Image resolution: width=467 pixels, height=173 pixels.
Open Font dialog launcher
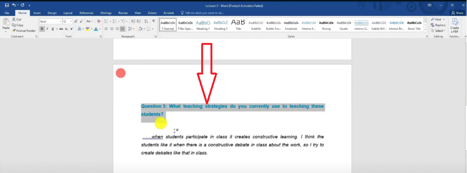(101, 36)
